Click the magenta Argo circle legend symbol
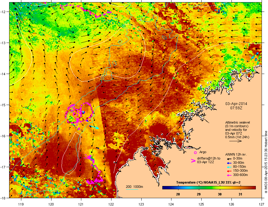268x207 pixels. (x=195, y=153)
